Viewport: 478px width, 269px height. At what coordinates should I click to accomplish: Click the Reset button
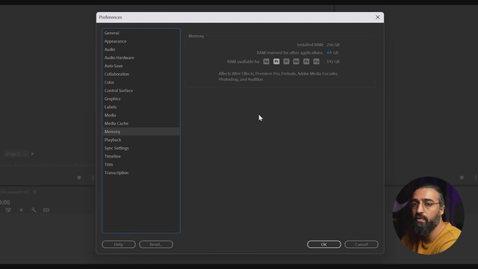[x=156, y=244]
